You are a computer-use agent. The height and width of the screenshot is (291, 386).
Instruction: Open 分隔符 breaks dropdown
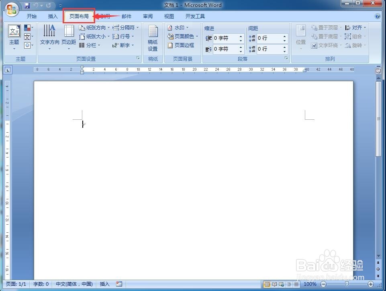[126, 28]
